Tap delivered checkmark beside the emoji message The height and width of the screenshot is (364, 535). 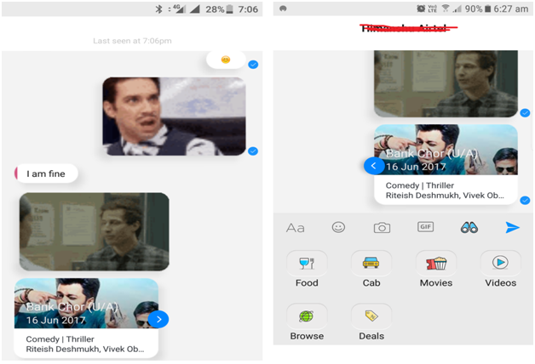(253, 65)
